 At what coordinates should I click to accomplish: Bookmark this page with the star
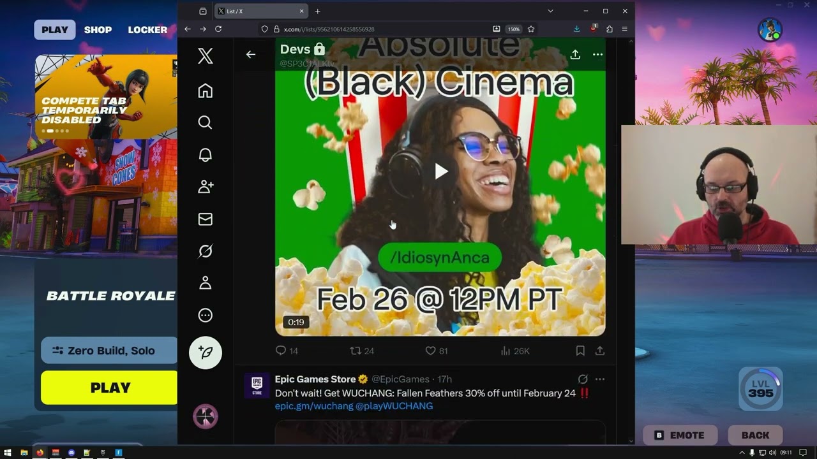pos(531,29)
